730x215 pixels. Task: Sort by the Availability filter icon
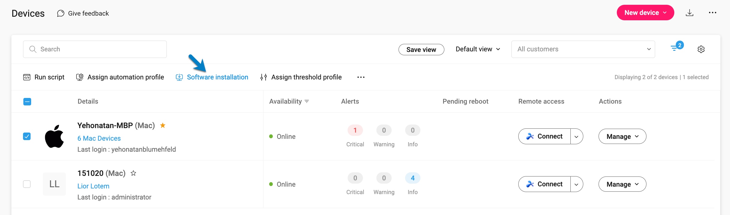tap(307, 102)
